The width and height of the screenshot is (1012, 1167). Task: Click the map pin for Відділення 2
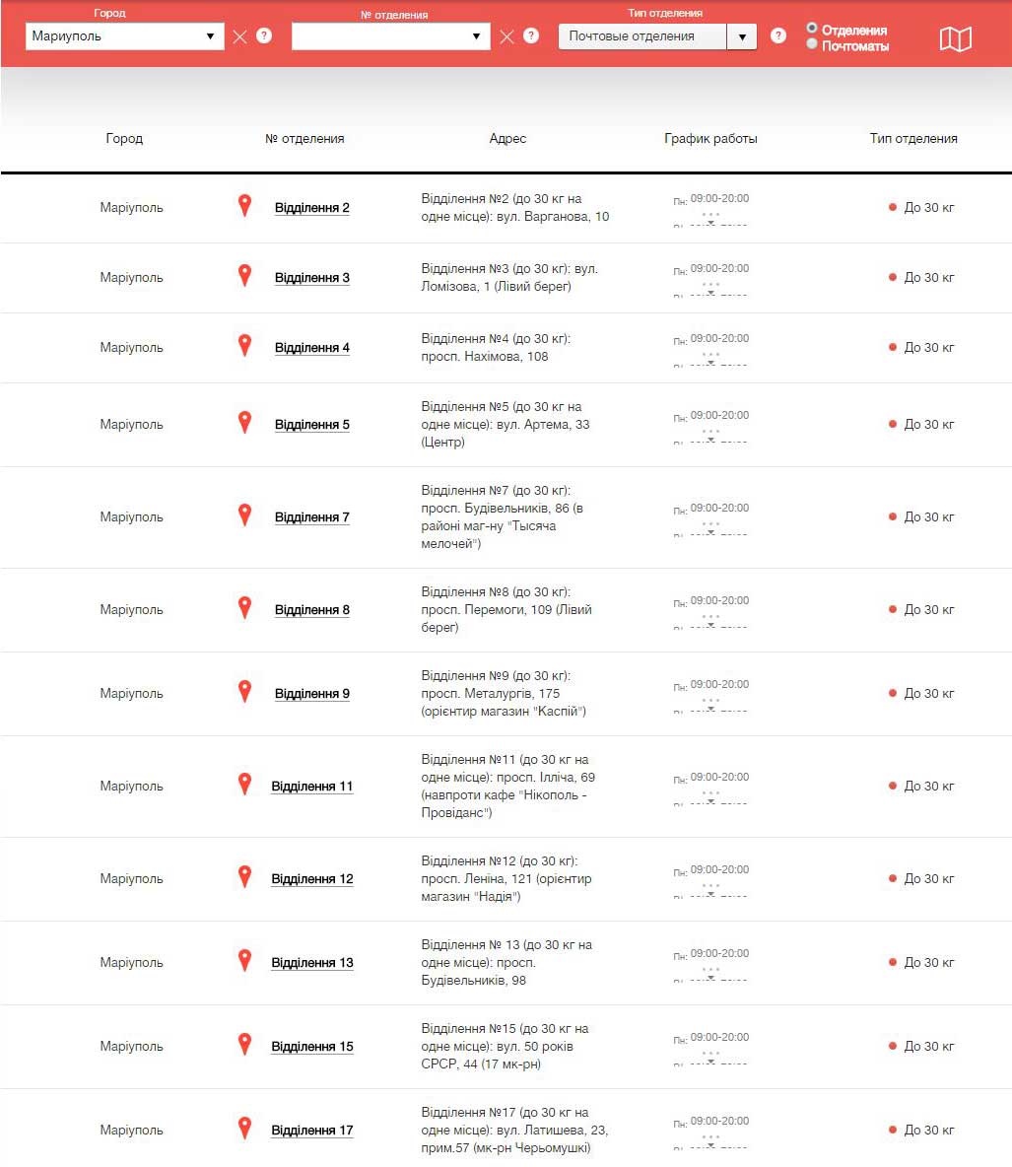244,205
